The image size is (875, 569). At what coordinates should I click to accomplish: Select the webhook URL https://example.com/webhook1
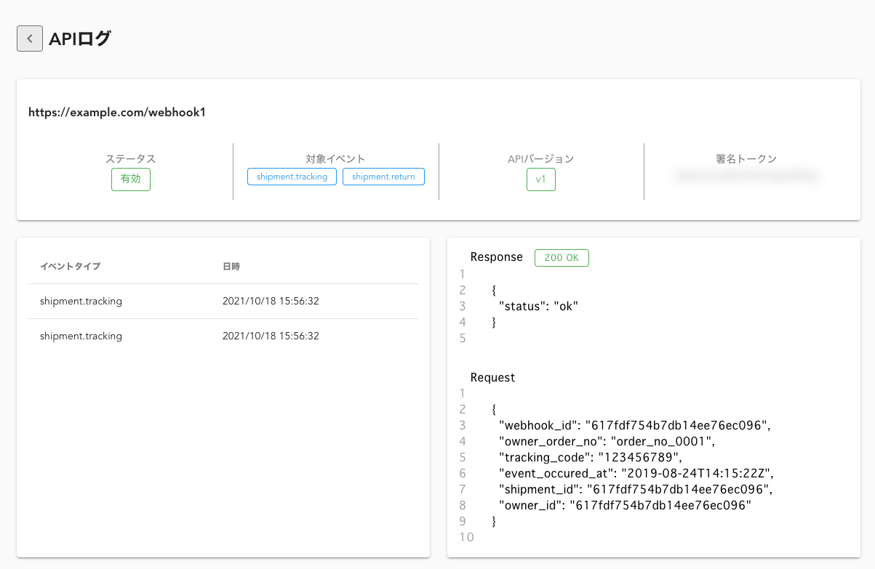[x=117, y=113]
